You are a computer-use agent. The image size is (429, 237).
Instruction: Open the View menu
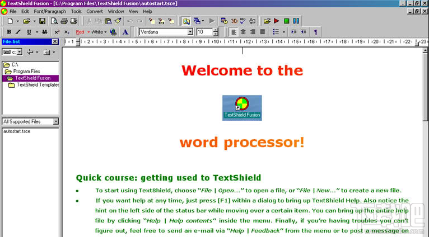tap(133, 12)
